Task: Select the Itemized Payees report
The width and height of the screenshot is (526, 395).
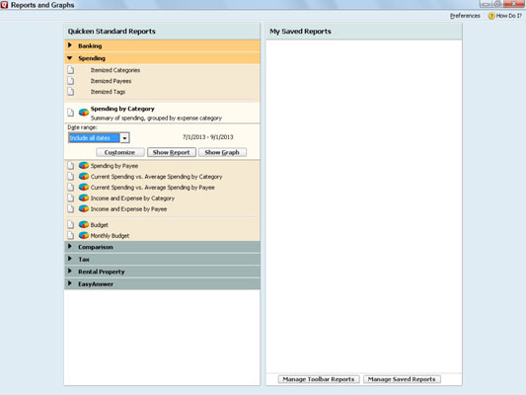Action: click(x=112, y=81)
